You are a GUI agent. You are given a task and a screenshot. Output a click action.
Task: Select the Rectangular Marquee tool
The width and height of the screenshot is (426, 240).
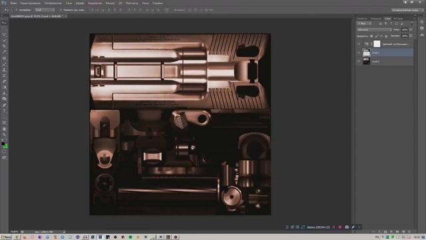[x=4, y=29]
